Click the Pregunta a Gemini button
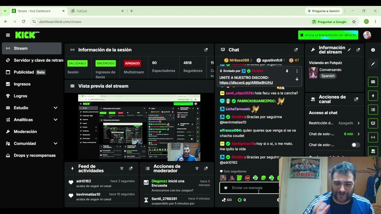 point(324,11)
